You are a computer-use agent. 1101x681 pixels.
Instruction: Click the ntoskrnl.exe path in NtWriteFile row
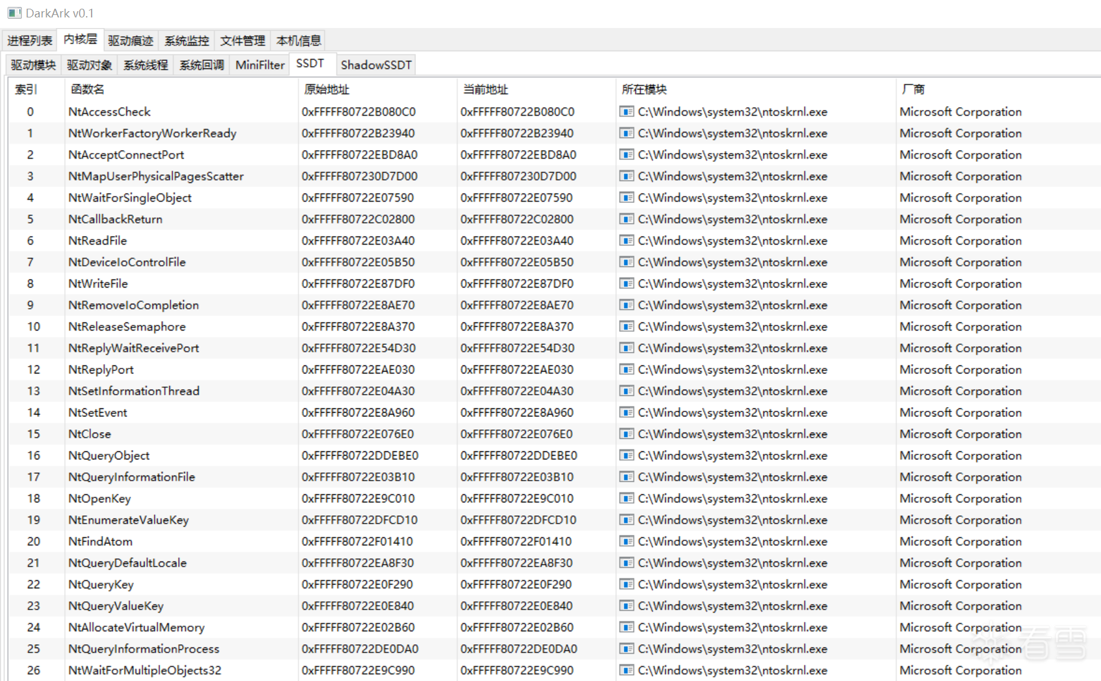(733, 284)
